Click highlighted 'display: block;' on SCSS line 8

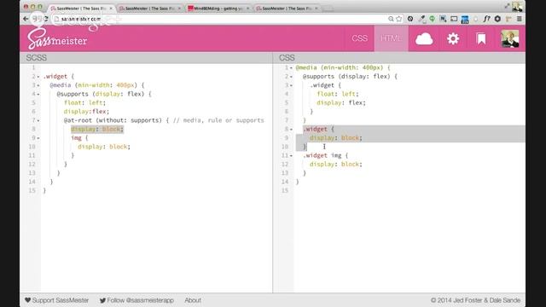click(97, 129)
